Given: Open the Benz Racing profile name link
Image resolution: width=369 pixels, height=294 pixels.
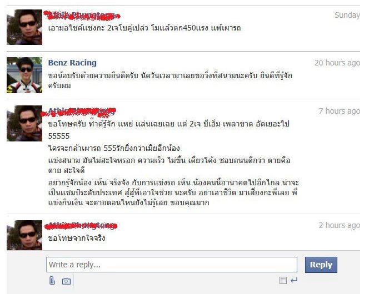Looking at the screenshot, I should [x=72, y=63].
